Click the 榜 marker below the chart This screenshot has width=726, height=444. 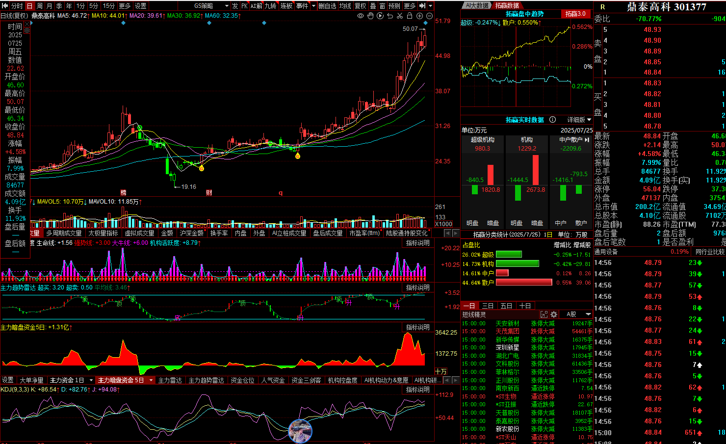tap(124, 193)
